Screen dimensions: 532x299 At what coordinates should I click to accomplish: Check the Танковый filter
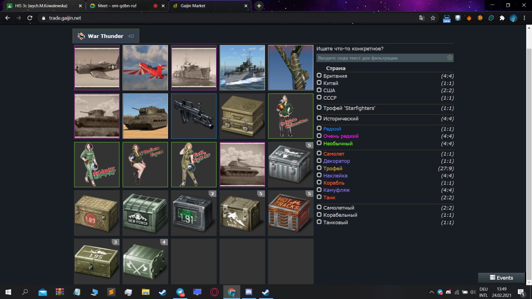(319, 222)
